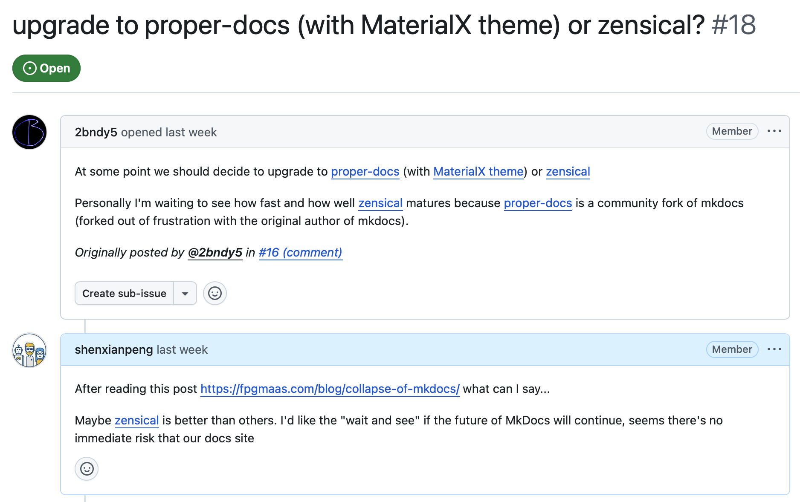This screenshot has width=800, height=502.
Task: Open the proper-docs link in the first sentence
Action: [365, 171]
